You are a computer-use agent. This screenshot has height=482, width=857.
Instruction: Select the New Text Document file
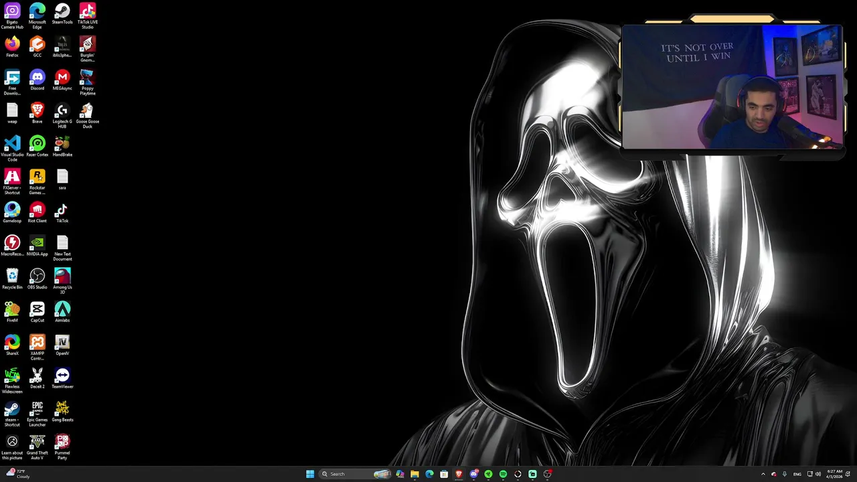click(x=62, y=248)
